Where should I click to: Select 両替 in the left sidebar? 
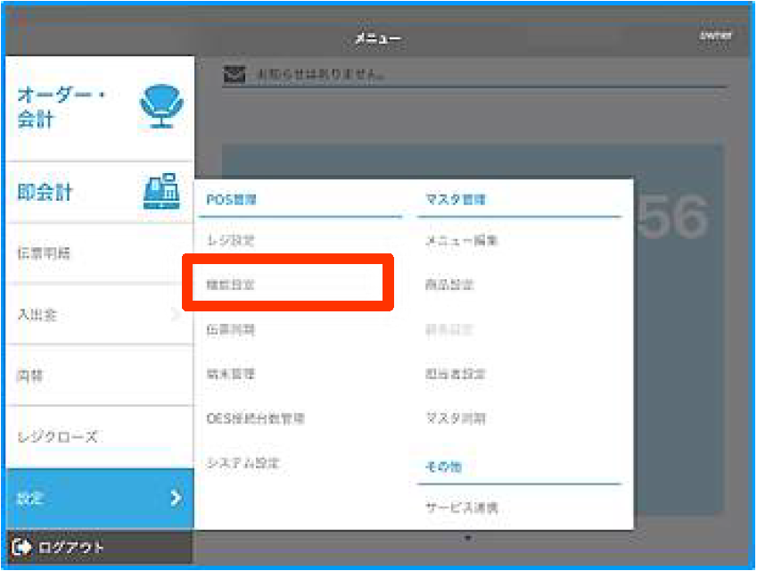[x=30, y=376]
